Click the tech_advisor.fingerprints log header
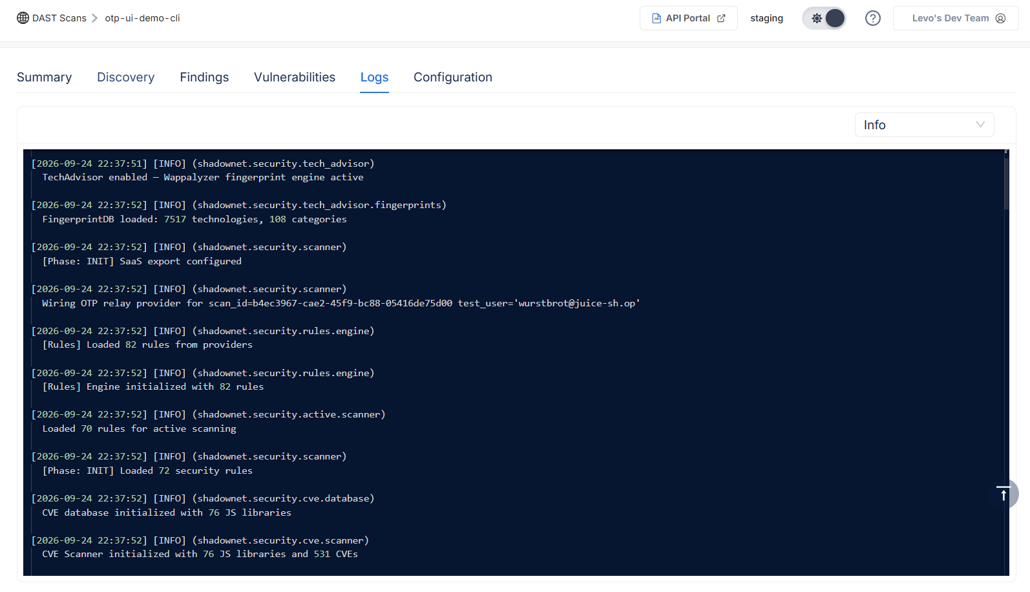The width and height of the screenshot is (1030, 592). pos(239,206)
